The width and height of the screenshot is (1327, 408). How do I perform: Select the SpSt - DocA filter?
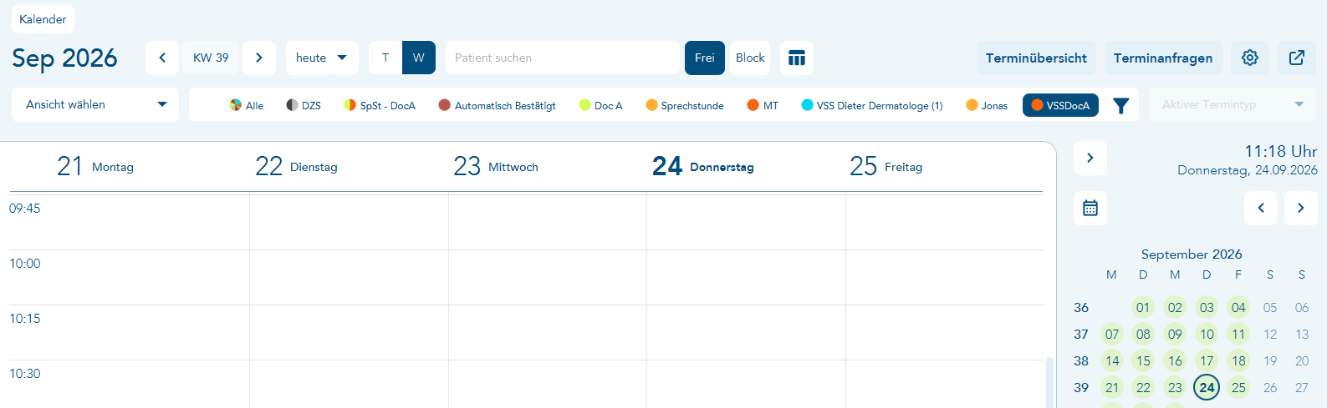tap(380, 105)
